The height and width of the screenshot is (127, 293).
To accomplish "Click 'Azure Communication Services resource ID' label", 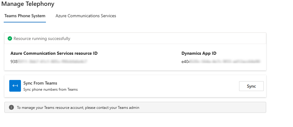I will 54,53.
